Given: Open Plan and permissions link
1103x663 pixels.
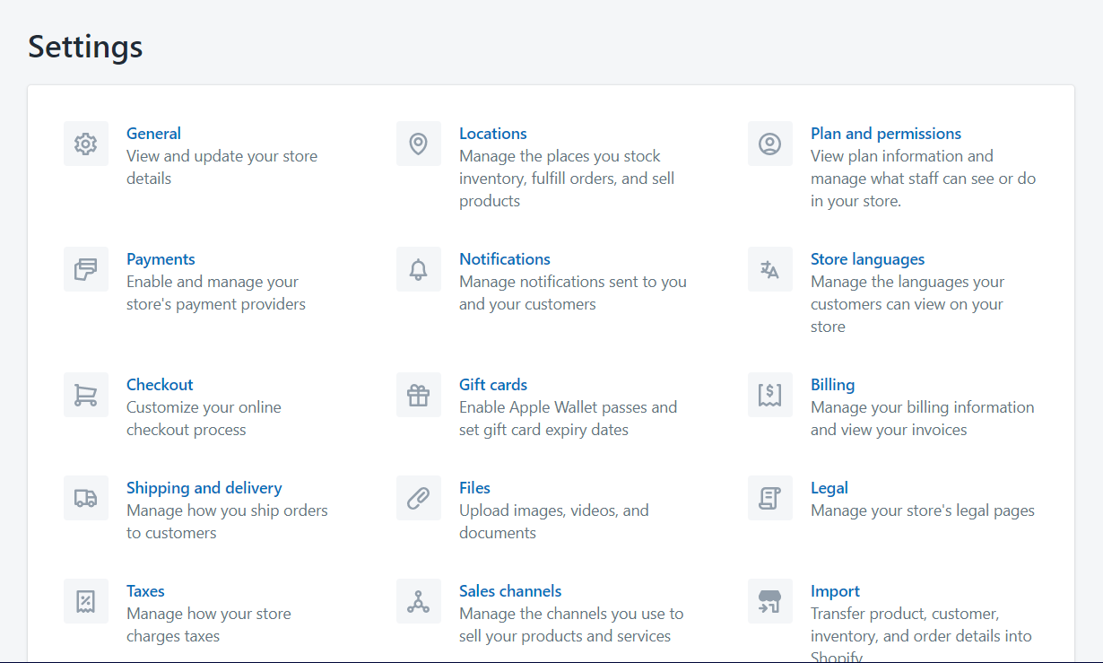Looking at the screenshot, I should click(x=885, y=134).
